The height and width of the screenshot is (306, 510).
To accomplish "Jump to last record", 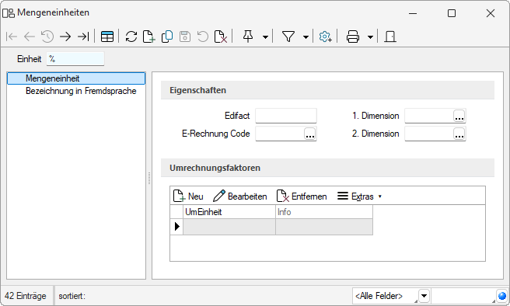I will [83, 37].
